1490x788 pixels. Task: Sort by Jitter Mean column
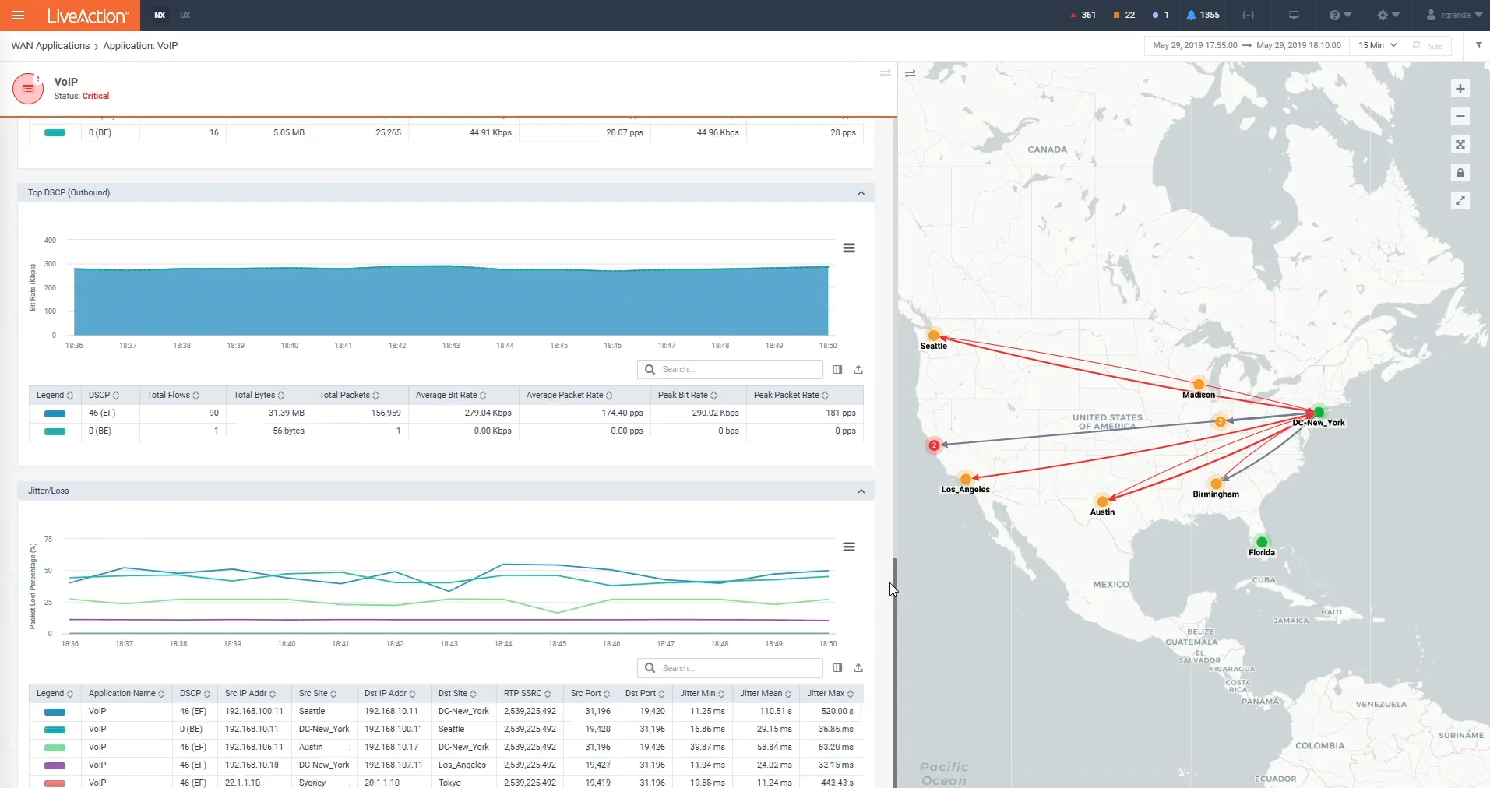[765, 694]
